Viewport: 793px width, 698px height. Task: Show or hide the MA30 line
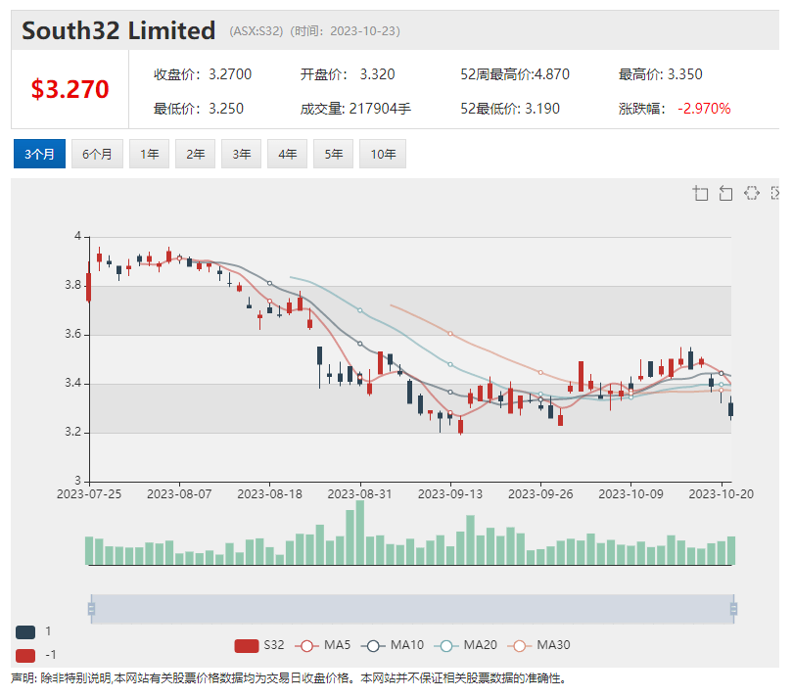(x=537, y=644)
